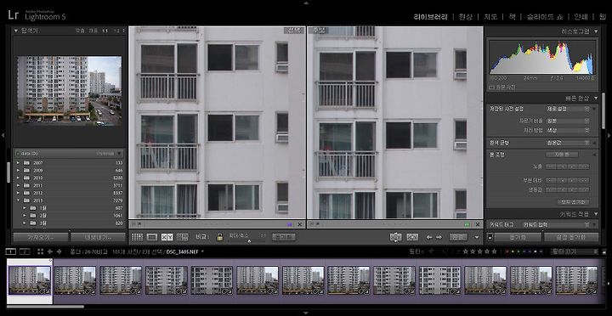Open the 책 (Book) module
The width and height of the screenshot is (612, 316).
512,17
